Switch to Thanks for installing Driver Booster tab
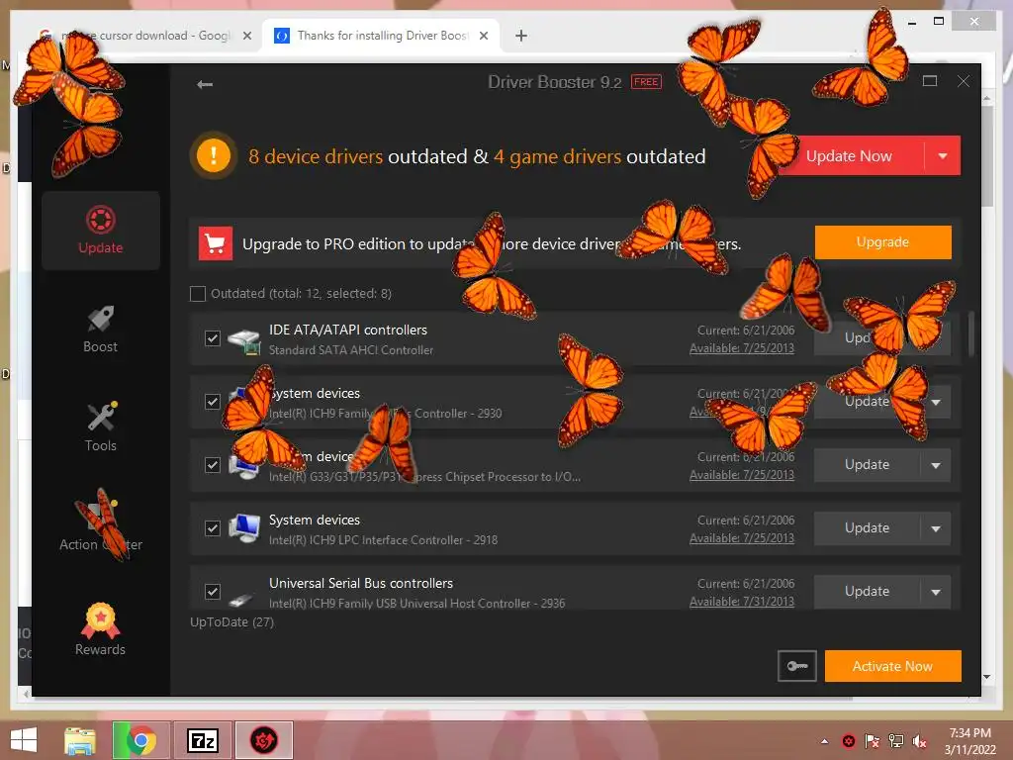Screen dimensions: 1013x760 [x=381, y=36]
